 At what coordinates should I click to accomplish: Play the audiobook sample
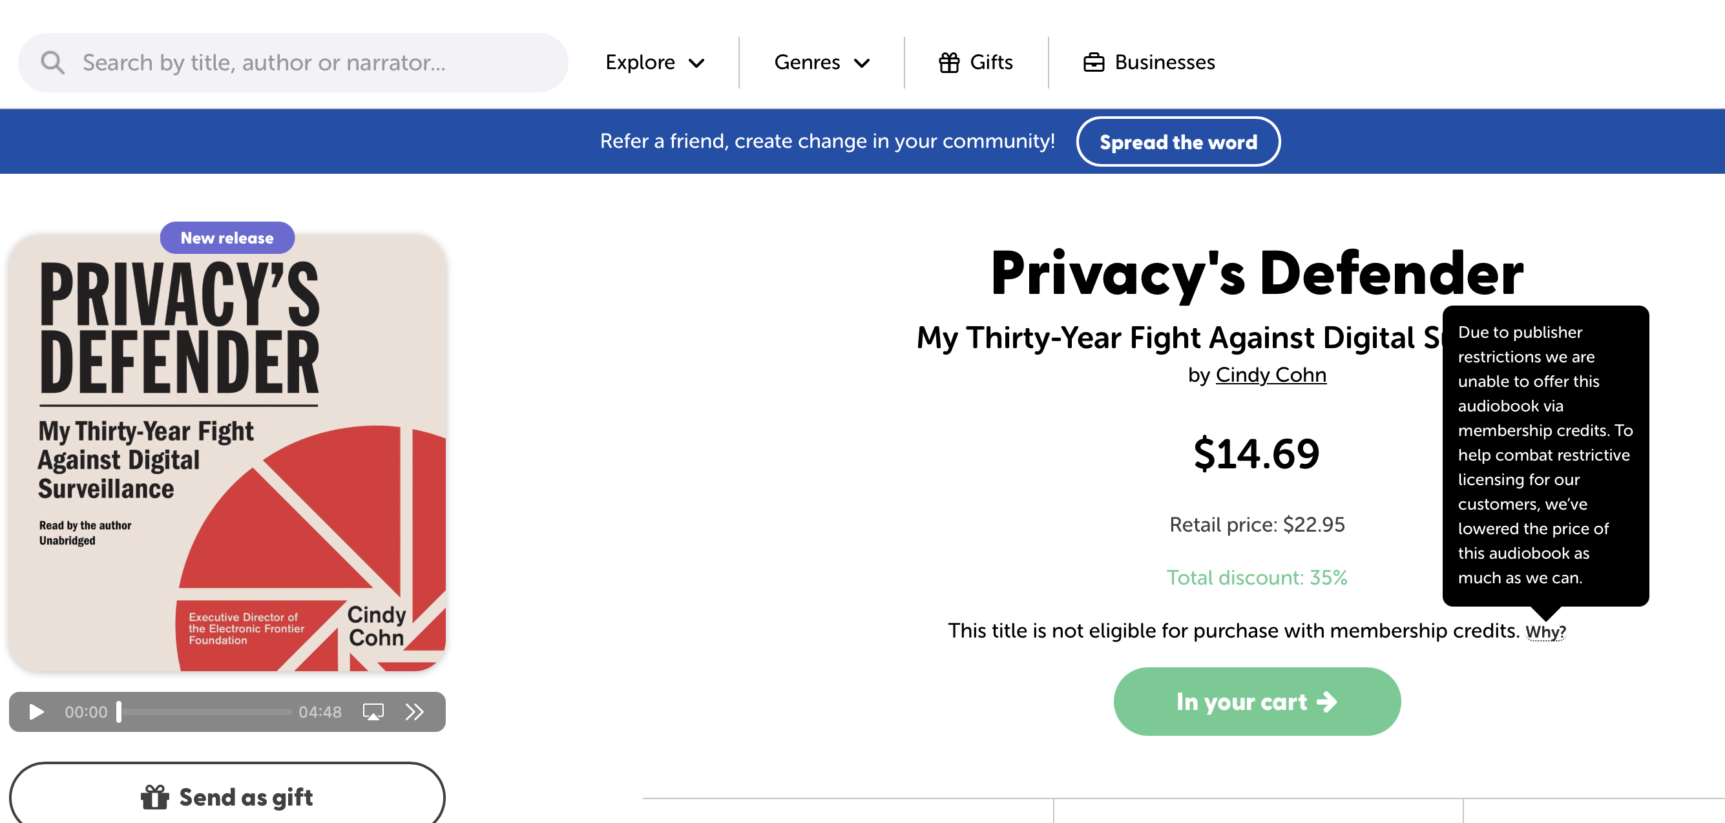36,711
